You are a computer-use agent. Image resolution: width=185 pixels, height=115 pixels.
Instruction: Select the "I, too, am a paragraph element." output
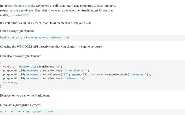click(x=21, y=105)
